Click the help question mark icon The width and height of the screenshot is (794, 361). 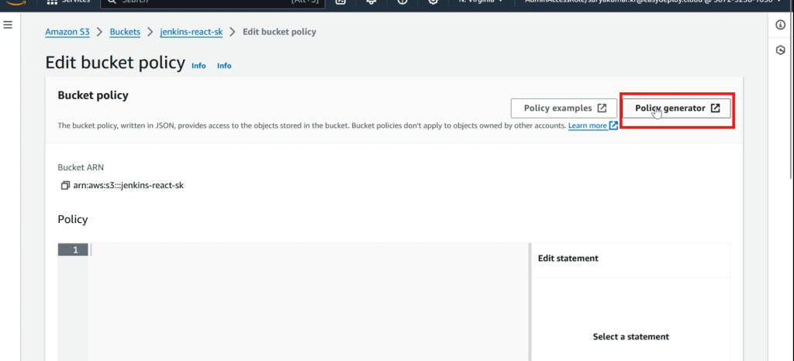point(402,2)
